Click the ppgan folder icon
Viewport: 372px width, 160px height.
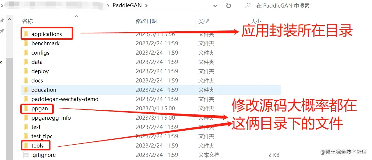point(26,109)
